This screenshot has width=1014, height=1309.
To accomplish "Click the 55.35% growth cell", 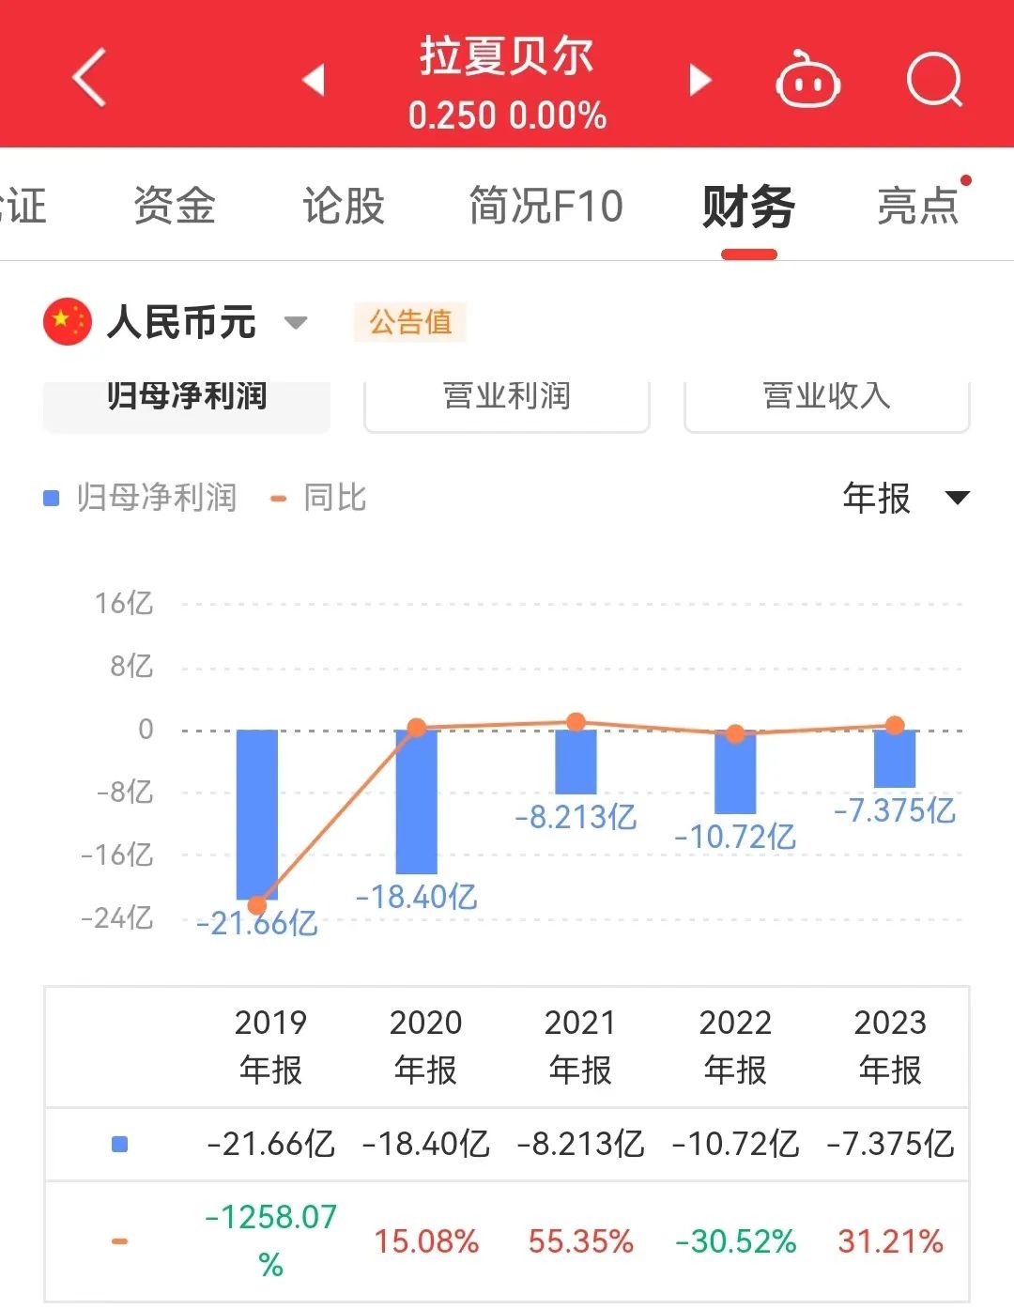I will click(x=580, y=1241).
